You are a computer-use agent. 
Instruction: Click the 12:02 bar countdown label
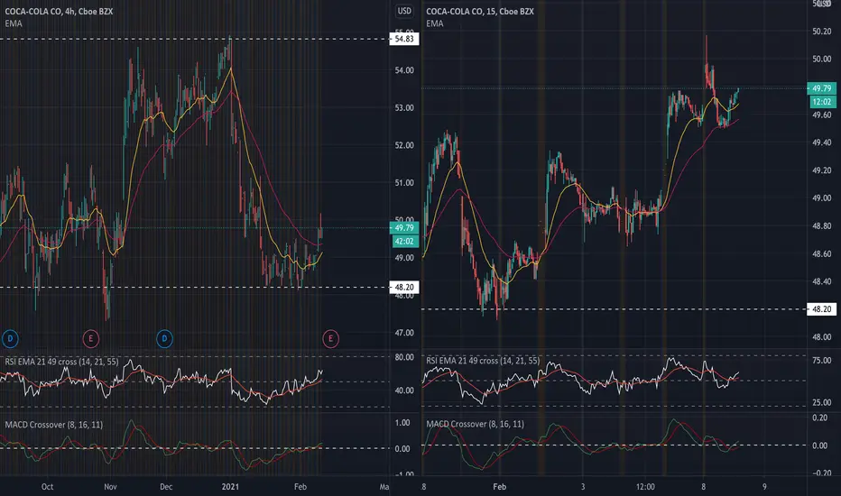point(822,102)
